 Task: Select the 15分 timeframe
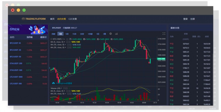pos(74,34)
